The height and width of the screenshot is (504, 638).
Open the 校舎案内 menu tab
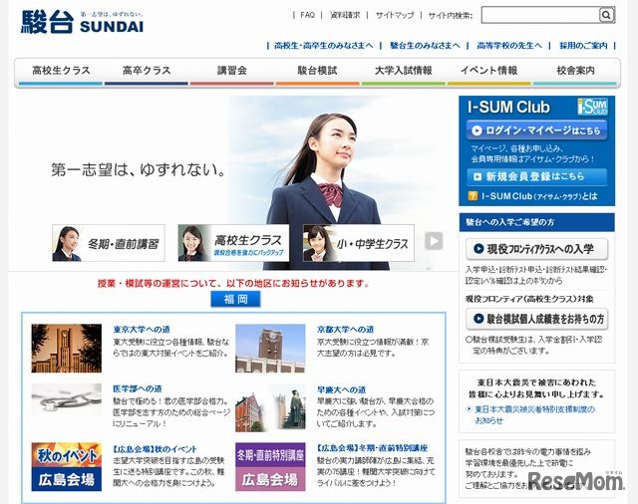[575, 72]
